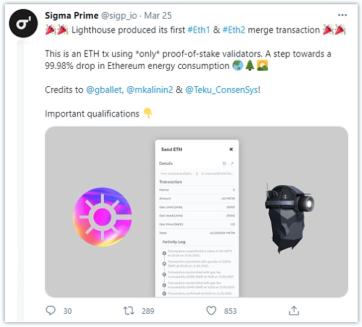
Task: Click the Sigma Prime profile avatar
Action: 24,23
